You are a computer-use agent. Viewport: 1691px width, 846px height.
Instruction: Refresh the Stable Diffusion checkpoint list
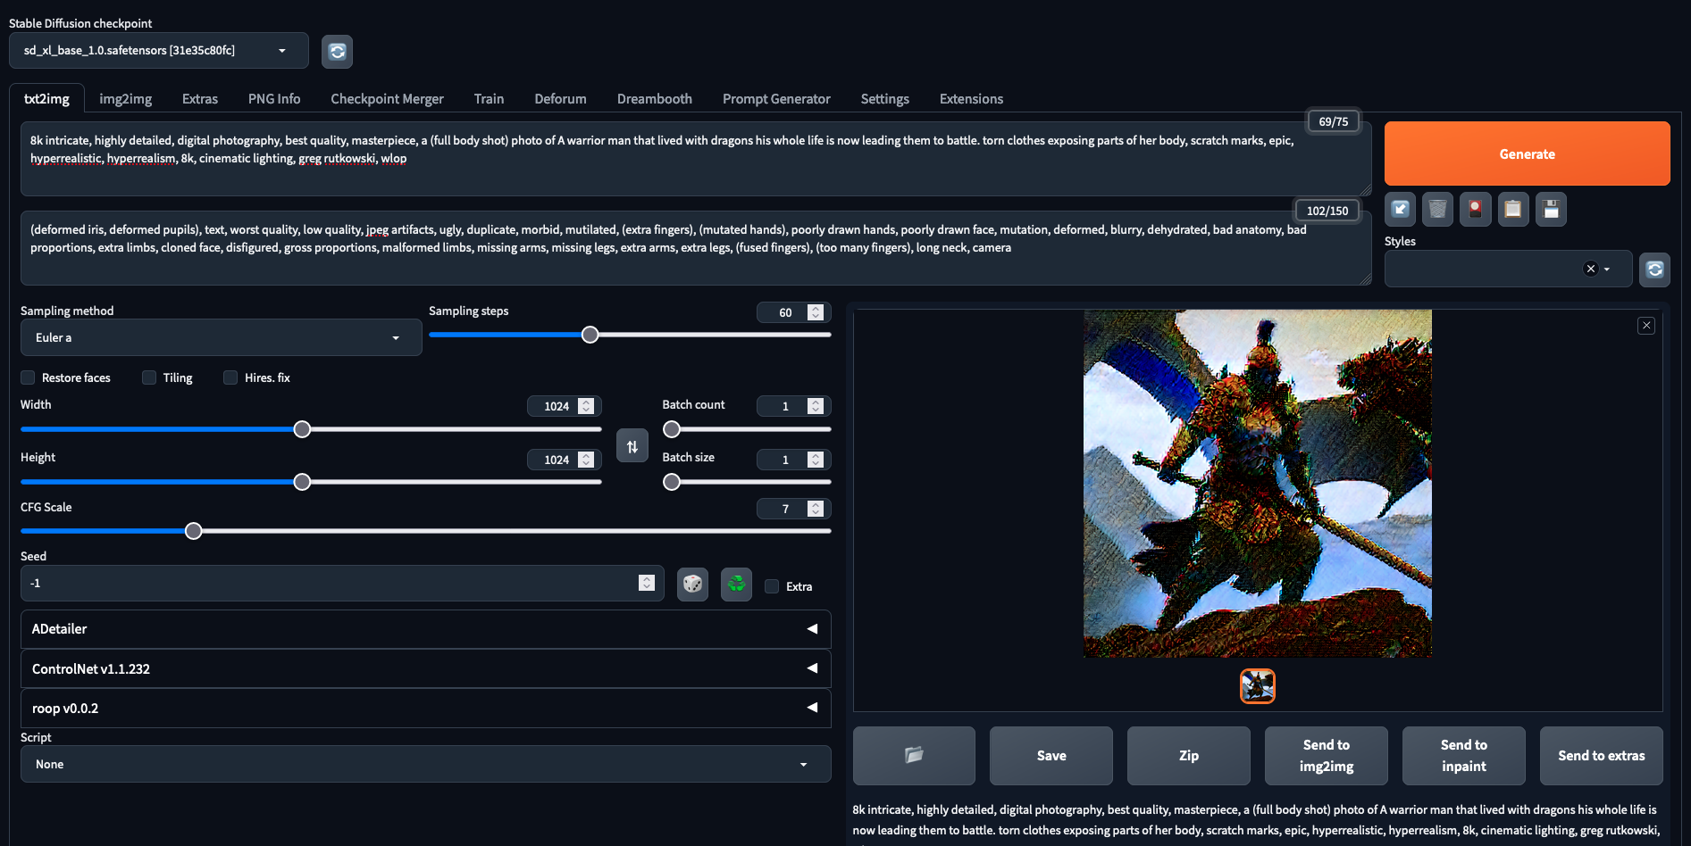coord(337,52)
